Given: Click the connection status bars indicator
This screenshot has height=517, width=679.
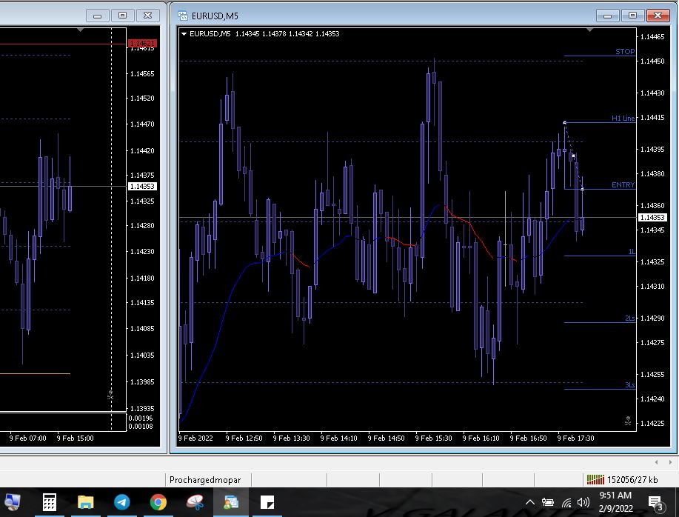Looking at the screenshot, I should click(595, 480).
